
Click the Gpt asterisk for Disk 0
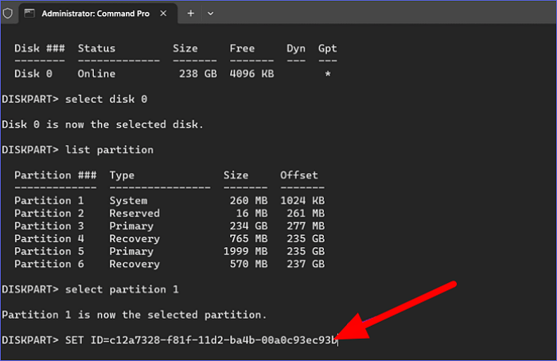click(327, 74)
